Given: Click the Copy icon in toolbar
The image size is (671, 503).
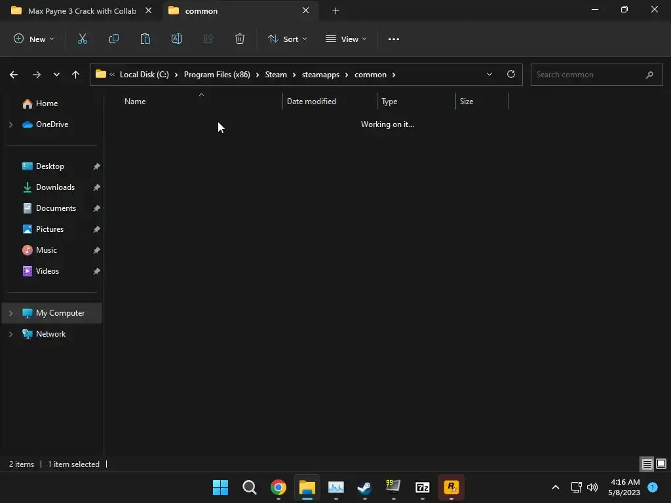Looking at the screenshot, I should pos(114,39).
